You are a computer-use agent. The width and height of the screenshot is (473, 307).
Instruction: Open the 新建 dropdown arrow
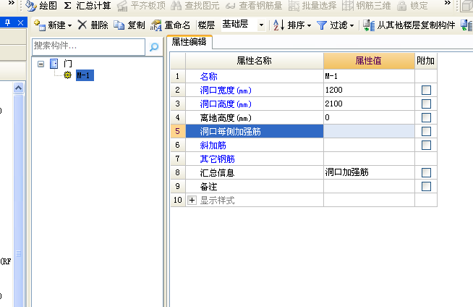pos(69,25)
